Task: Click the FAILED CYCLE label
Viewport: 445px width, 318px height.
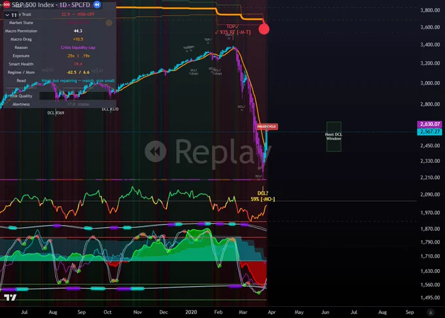Action: click(x=267, y=127)
